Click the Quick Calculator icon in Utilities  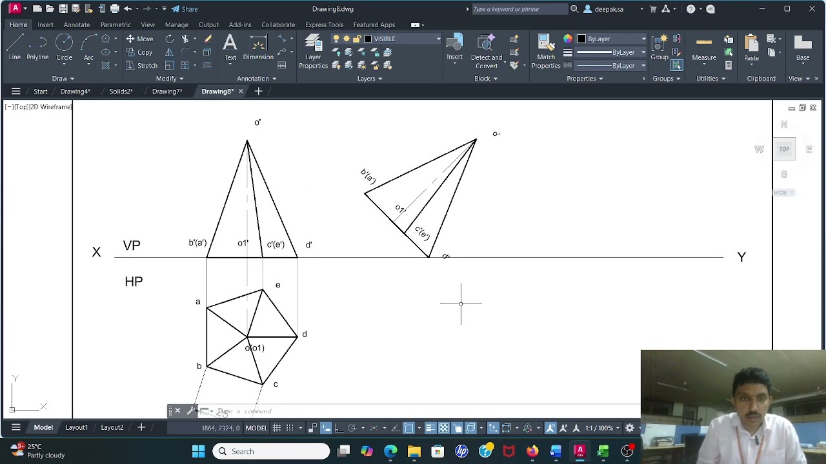tap(729, 65)
